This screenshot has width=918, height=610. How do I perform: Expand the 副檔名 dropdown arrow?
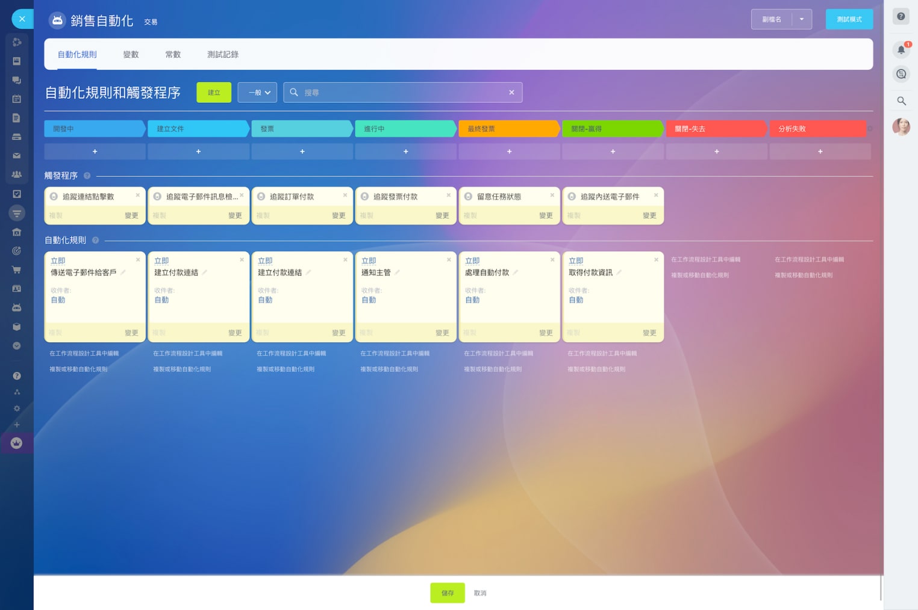802,19
